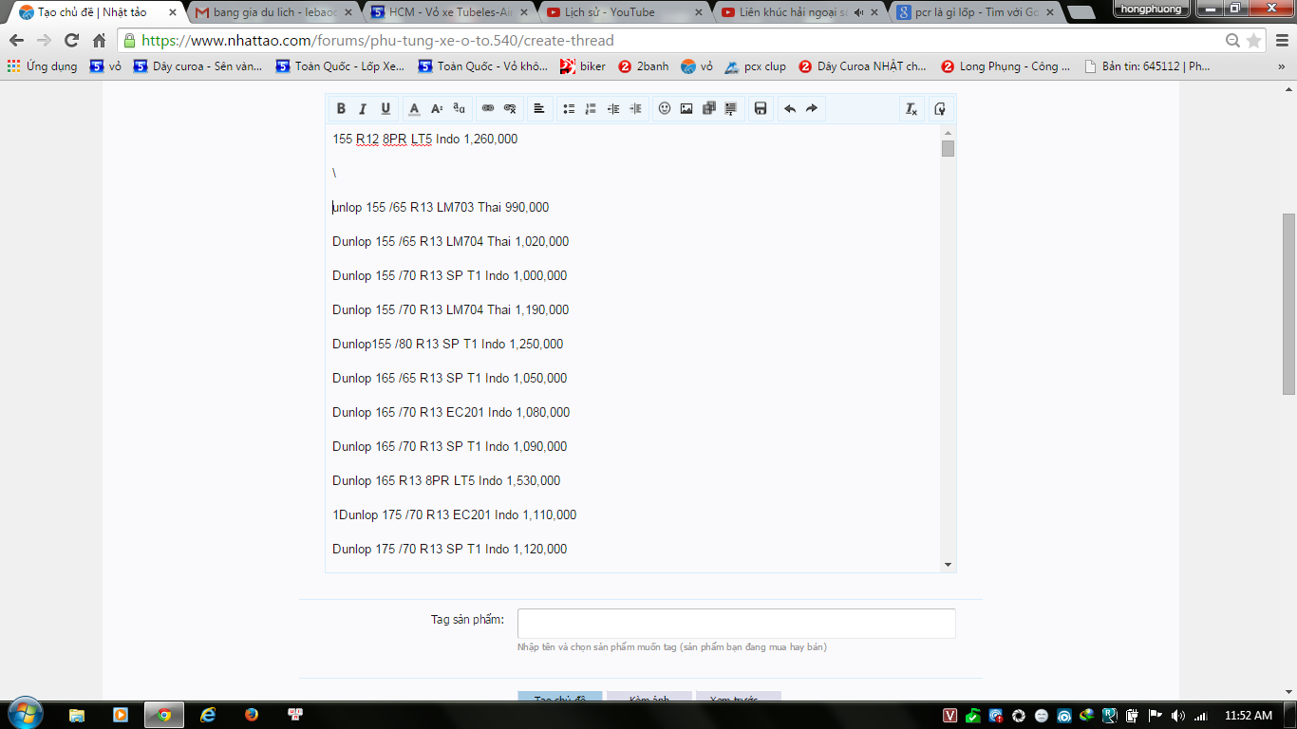Screen dimensions: 1297x729
Task: Open the 'Dây curoa - Sên vàn...' bookmark
Action: coord(198,66)
